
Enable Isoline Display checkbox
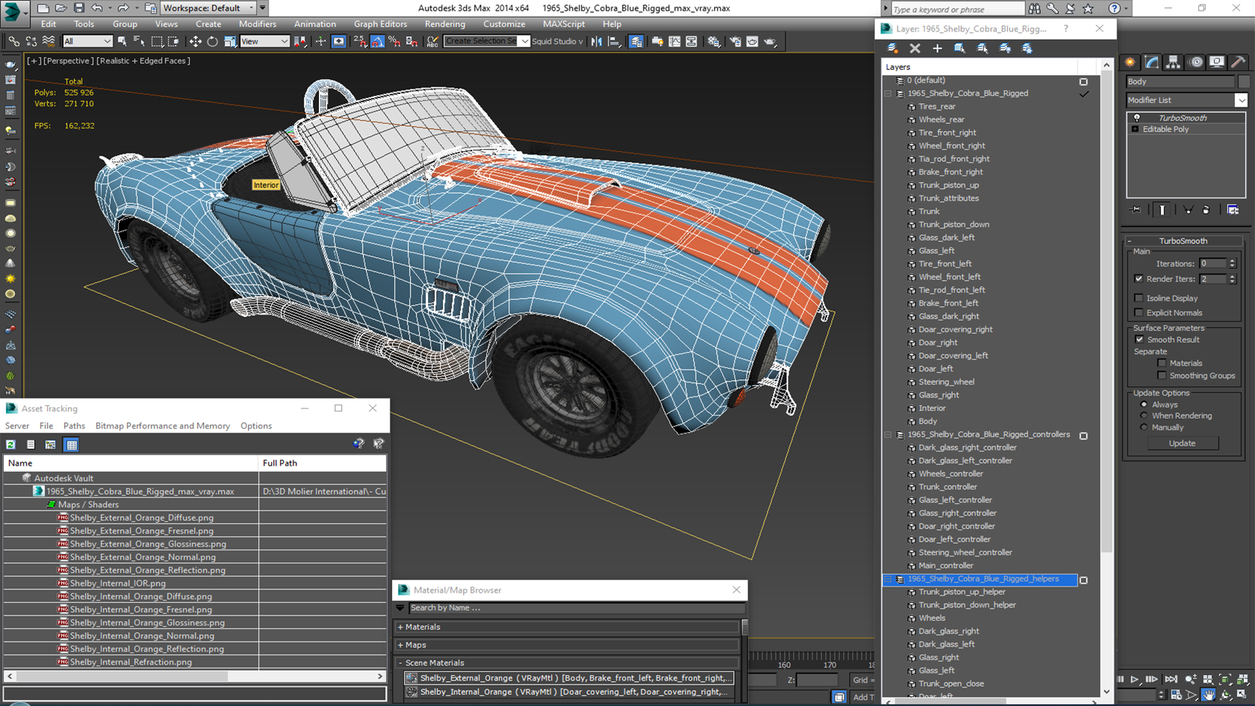[1139, 298]
